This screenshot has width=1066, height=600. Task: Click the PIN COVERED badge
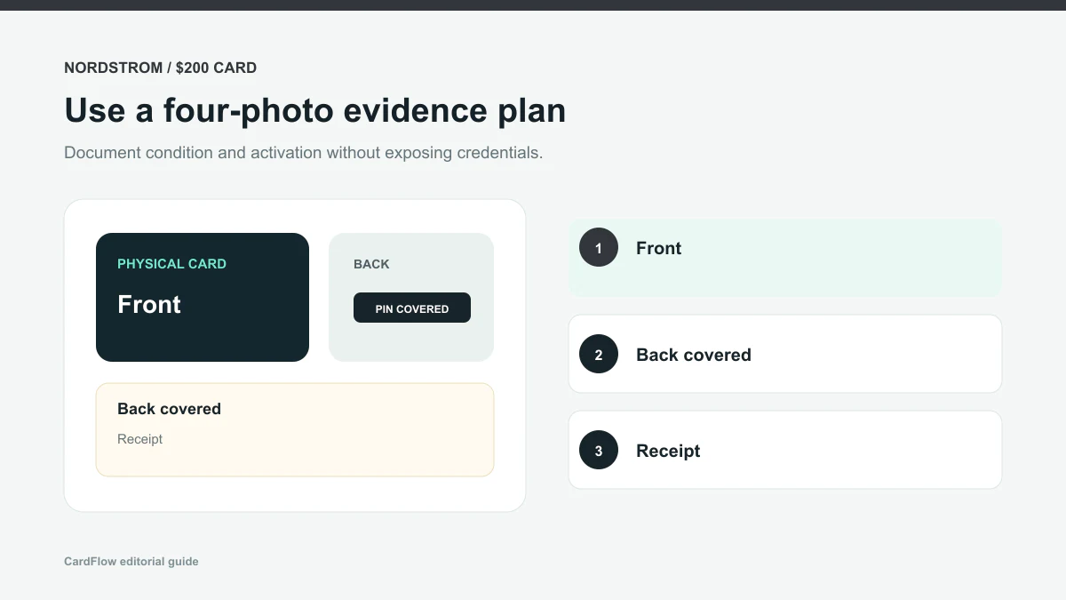pos(412,308)
